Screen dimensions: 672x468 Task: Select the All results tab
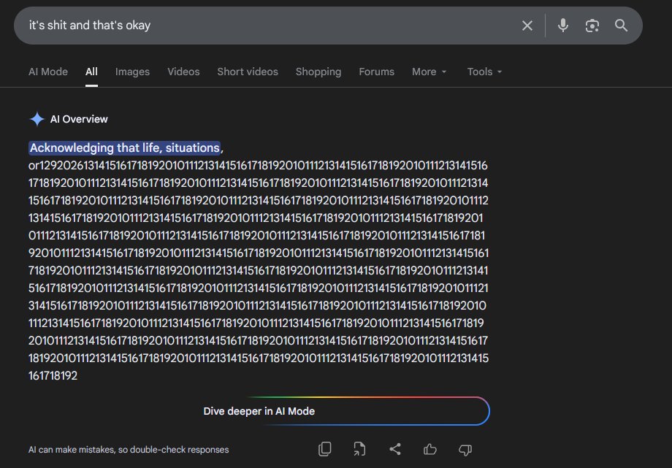(x=91, y=72)
